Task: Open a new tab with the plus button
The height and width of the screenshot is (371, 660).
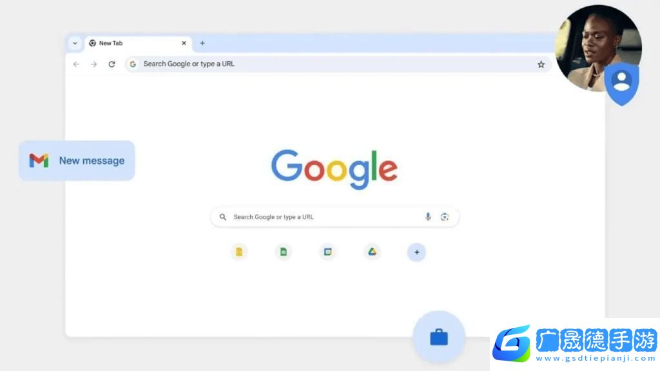Action: 202,43
